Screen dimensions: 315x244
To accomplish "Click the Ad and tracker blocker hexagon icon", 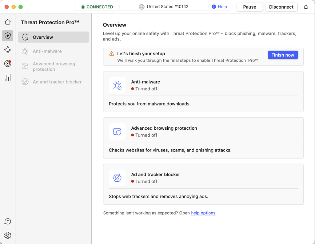I will [x=117, y=178].
